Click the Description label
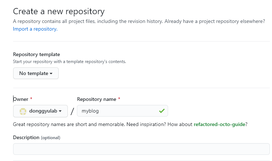The height and width of the screenshot is (161, 272). pos(26,137)
